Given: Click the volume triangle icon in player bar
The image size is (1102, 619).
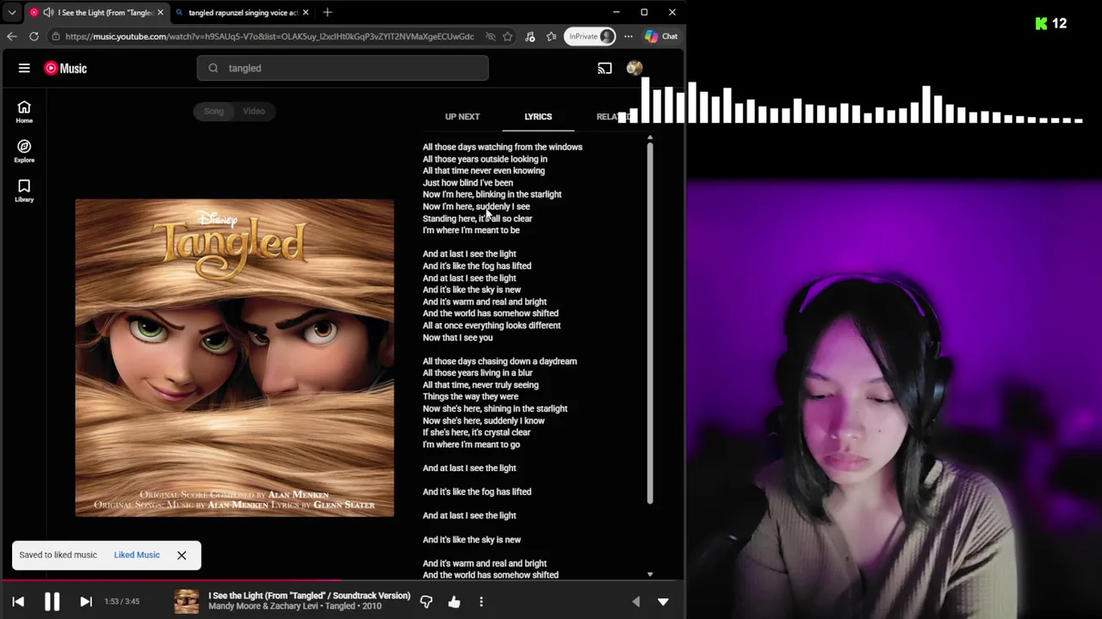Looking at the screenshot, I should click(x=635, y=602).
